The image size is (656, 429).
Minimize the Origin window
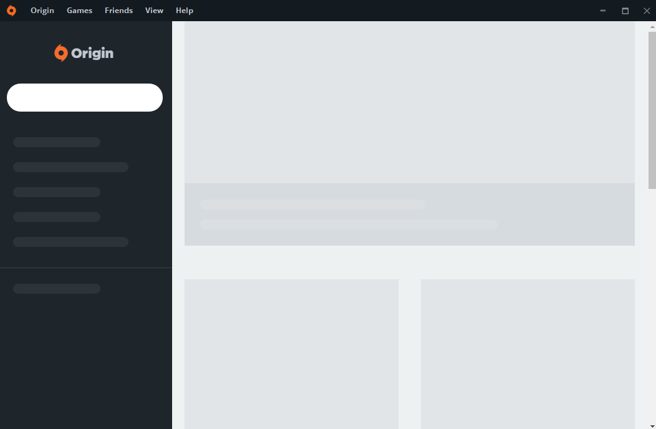603,11
